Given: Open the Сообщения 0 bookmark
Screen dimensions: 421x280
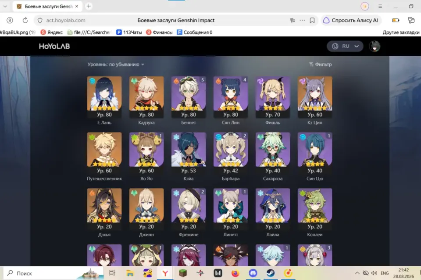Looking at the screenshot, I should 195,32.
